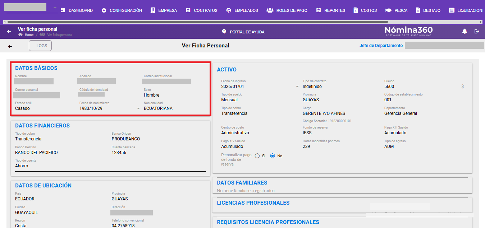Open the Destajo menu

coord(428,10)
